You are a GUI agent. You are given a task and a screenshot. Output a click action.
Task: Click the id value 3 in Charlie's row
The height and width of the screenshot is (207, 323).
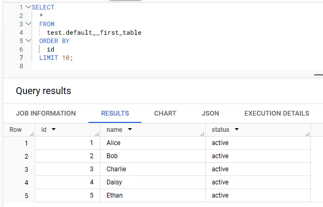click(x=92, y=169)
